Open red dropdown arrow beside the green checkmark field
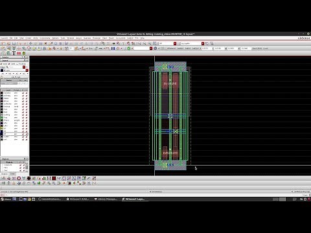311x233 pixels. [151, 49]
